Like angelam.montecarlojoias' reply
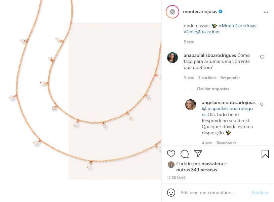274x202 pixels. 262,104
